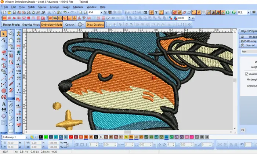257x154 pixels.
Task: Open the Underlay tab in Object Properties
Action: point(248,37)
